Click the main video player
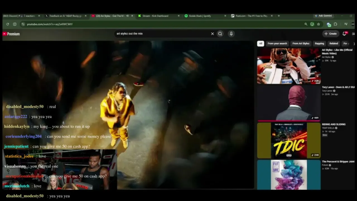357x201 pixels. coord(128,115)
